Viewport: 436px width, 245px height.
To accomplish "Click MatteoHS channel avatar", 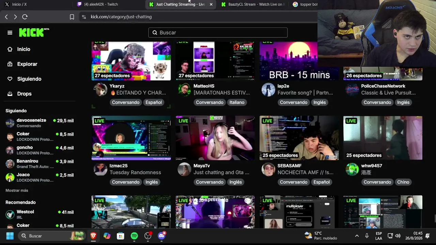I will (x=184, y=89).
